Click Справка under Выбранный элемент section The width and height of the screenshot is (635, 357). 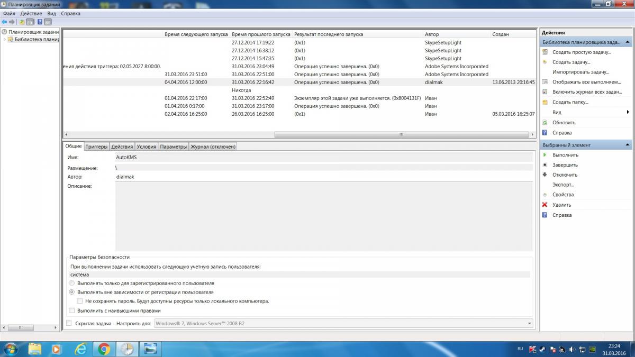click(562, 215)
